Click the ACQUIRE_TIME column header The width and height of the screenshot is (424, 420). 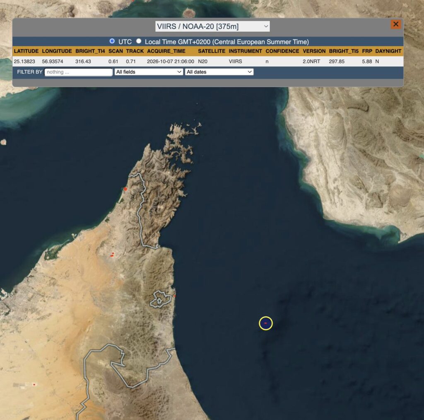coord(166,51)
